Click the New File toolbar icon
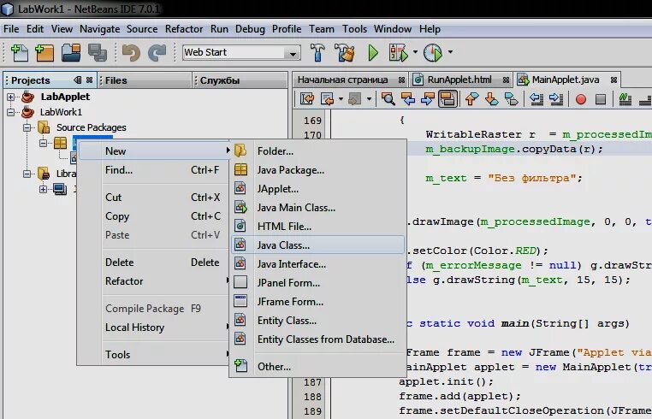652x419 pixels. [x=19, y=53]
